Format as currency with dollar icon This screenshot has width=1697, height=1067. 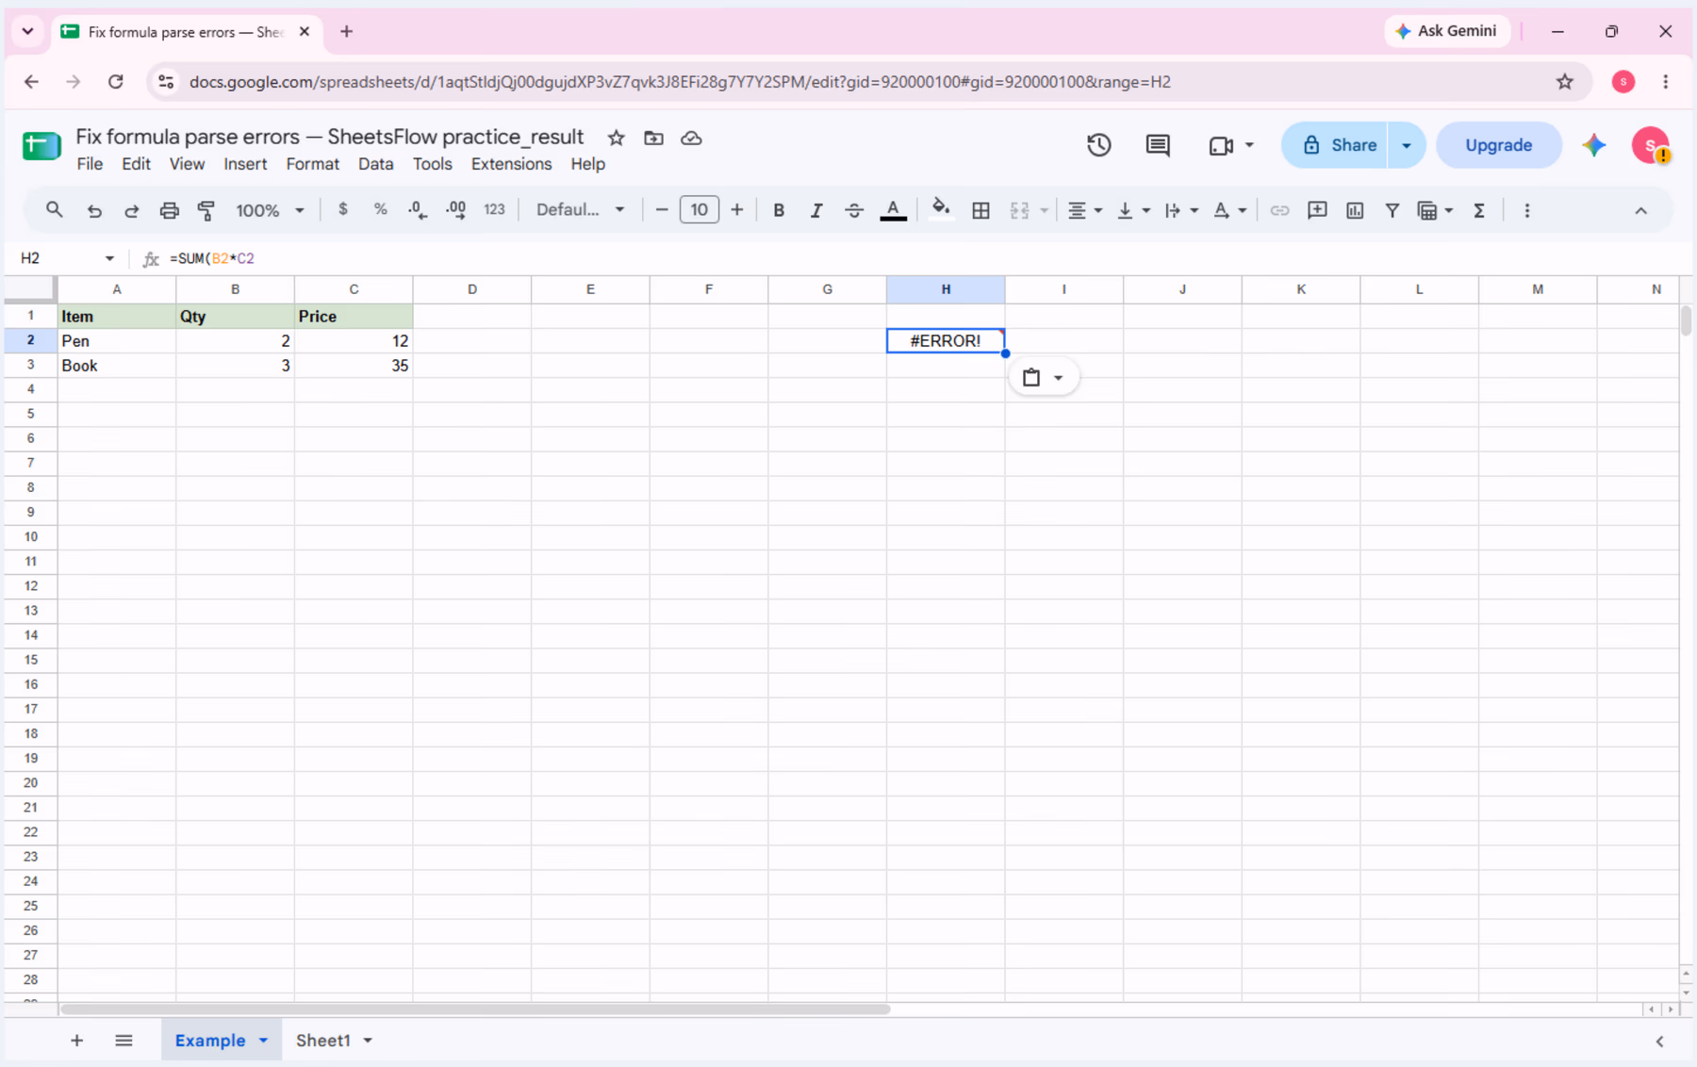click(x=343, y=209)
